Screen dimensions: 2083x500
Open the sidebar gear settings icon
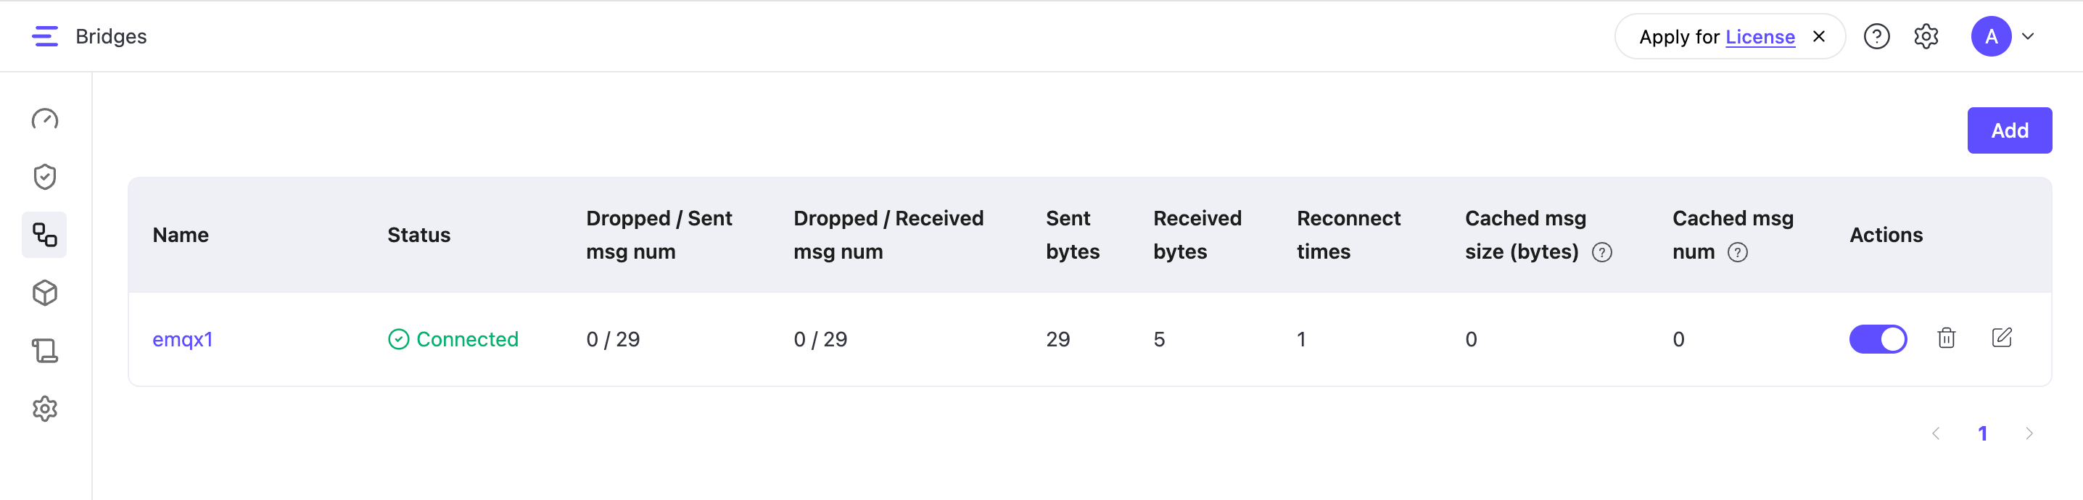tap(44, 409)
